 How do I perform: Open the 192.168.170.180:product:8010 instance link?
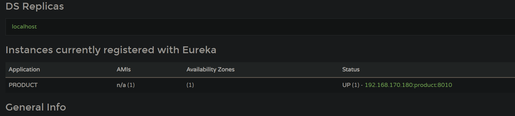tap(408, 85)
